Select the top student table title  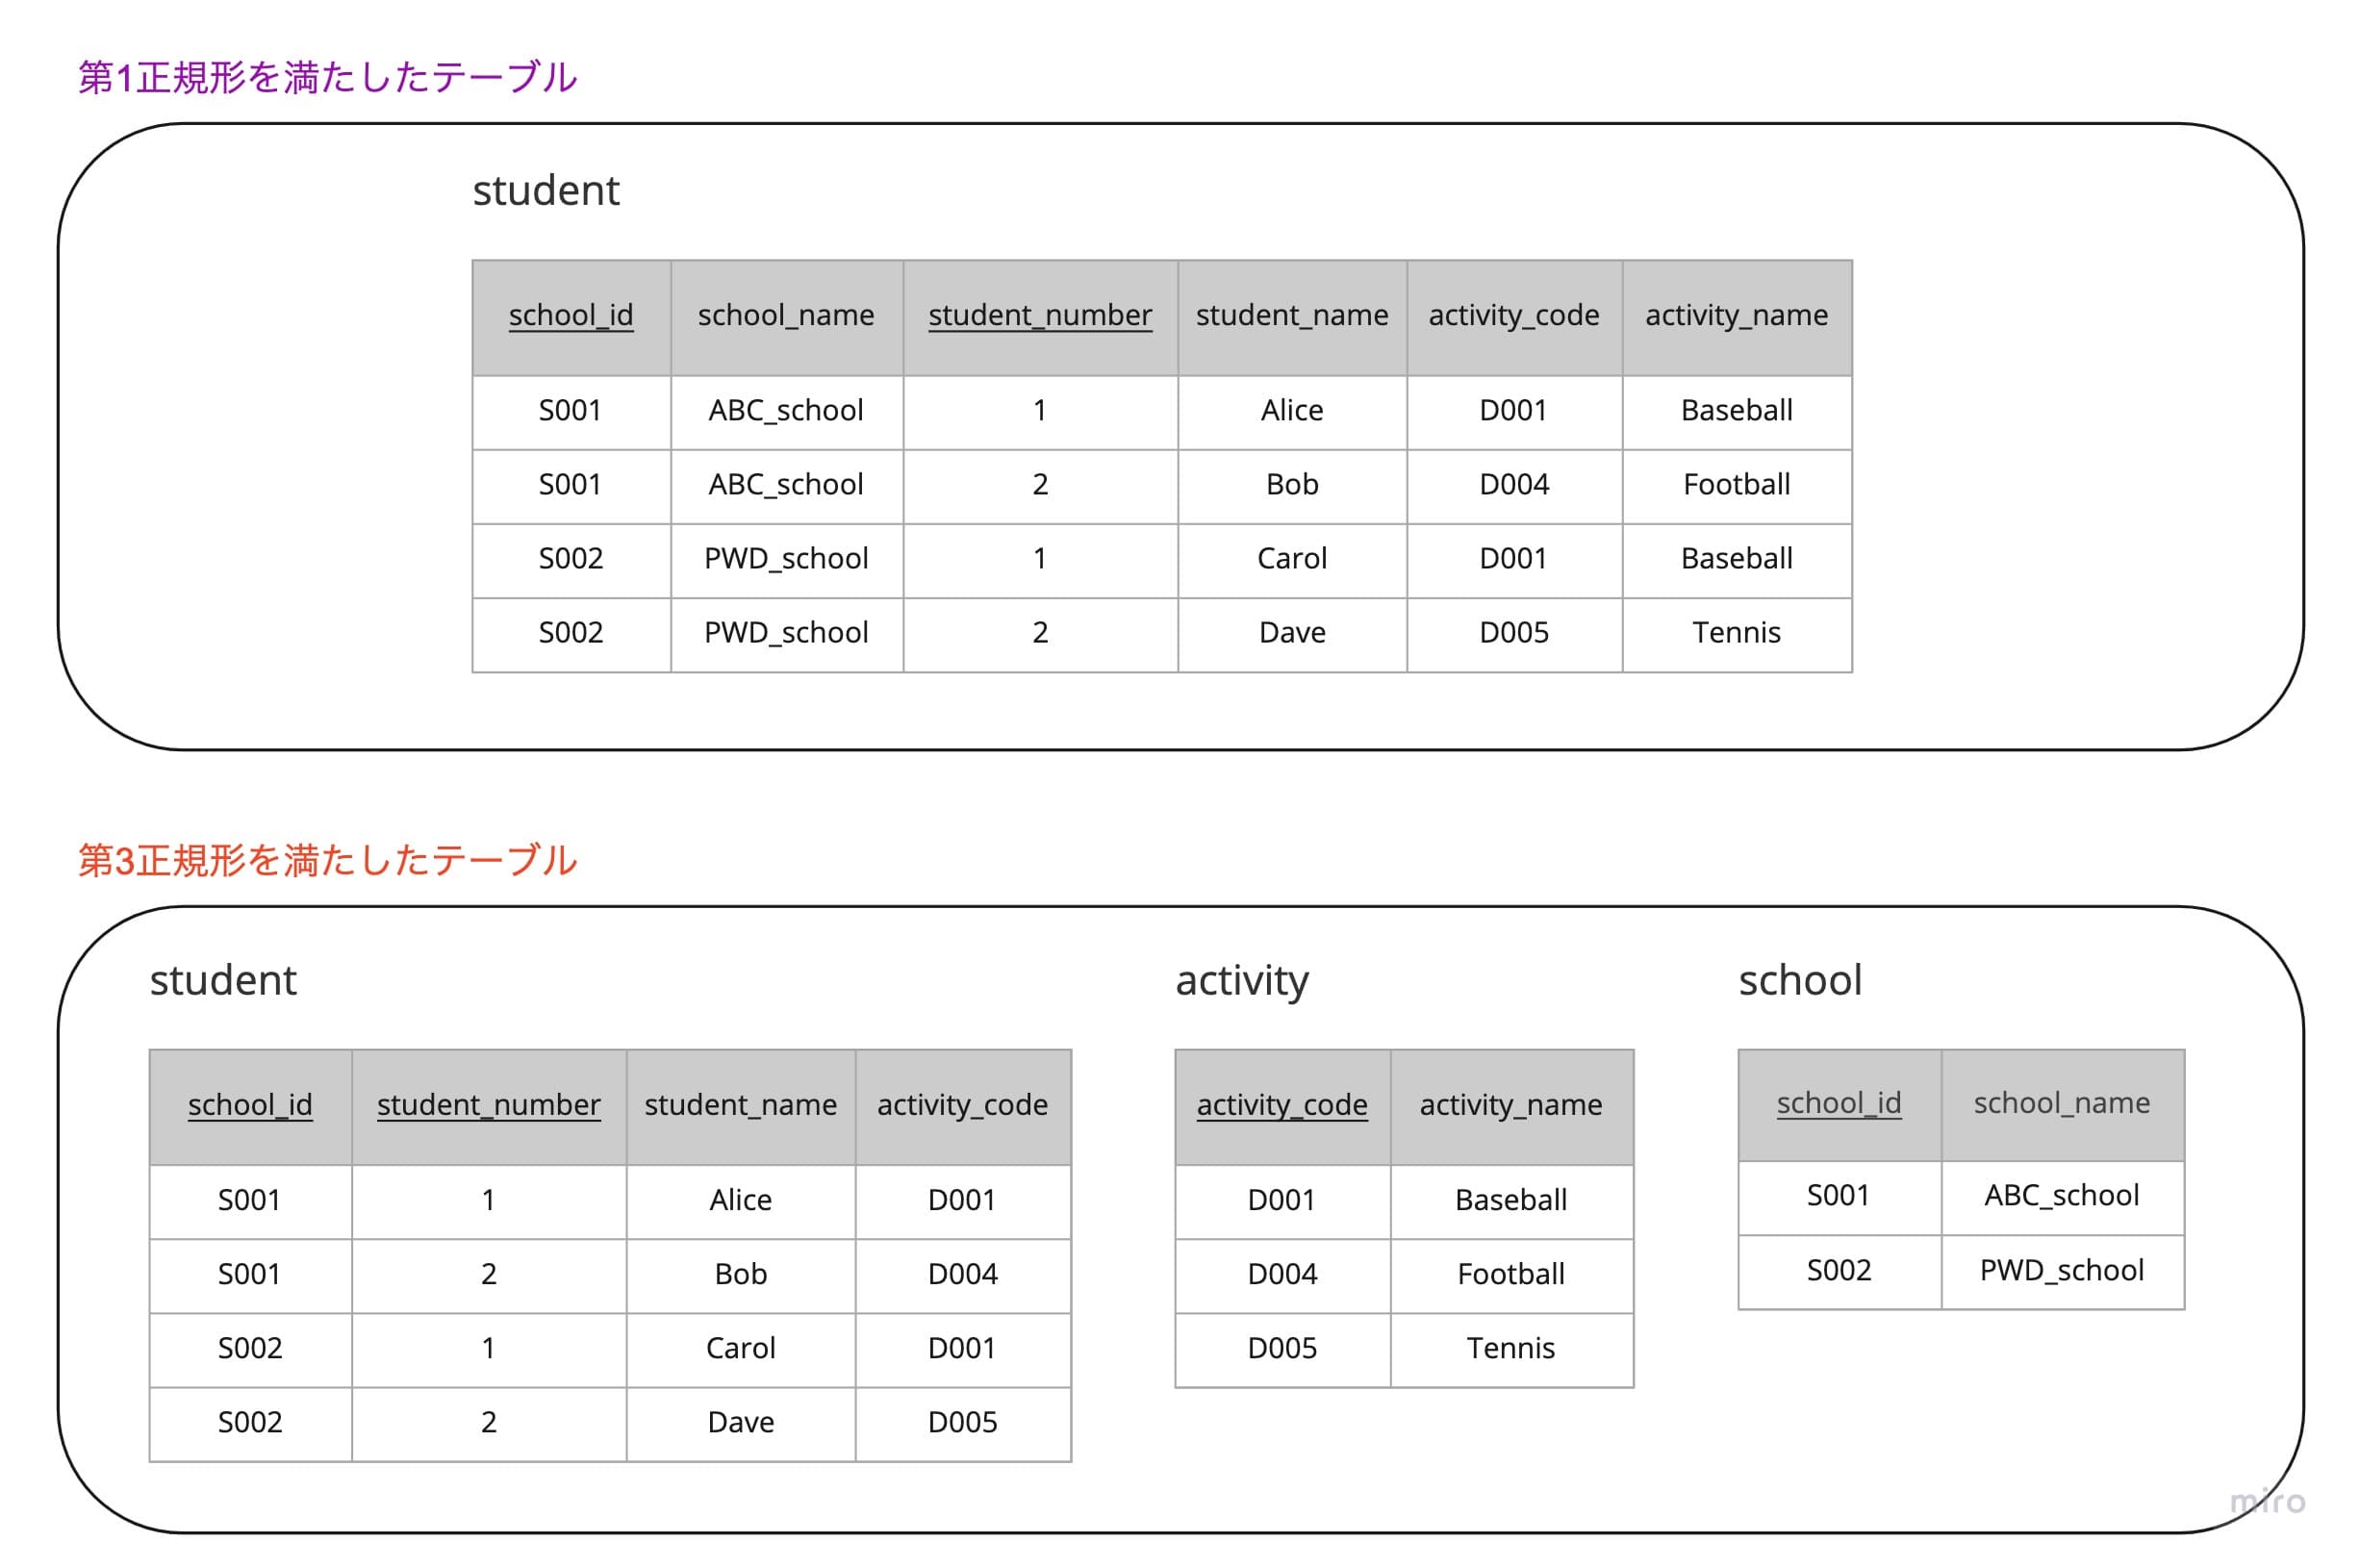pyautogui.click(x=546, y=190)
